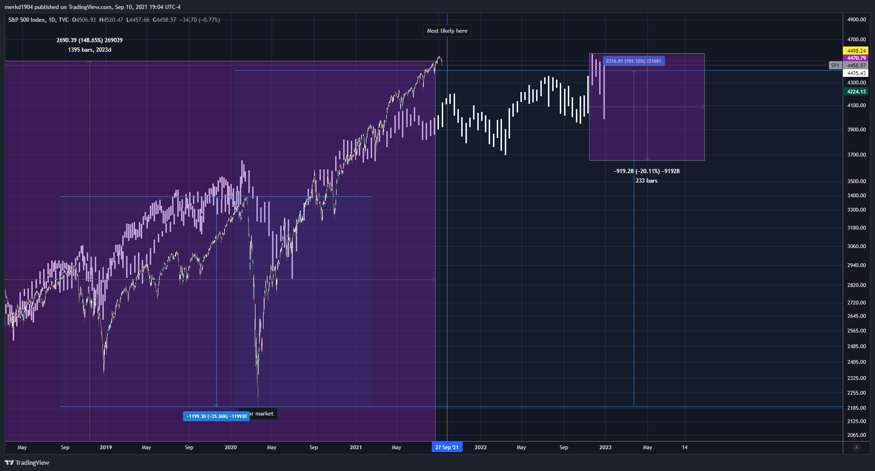Screen dimensions: 875x471
Task: Click the 2185.00 price axis tick
Action: (857, 408)
